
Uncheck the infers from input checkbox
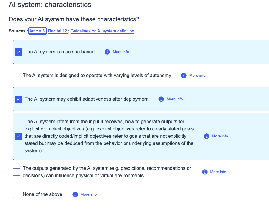pos(18,136)
